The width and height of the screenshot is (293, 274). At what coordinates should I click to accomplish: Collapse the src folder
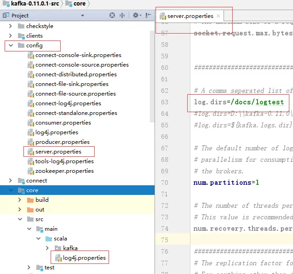[20, 219]
